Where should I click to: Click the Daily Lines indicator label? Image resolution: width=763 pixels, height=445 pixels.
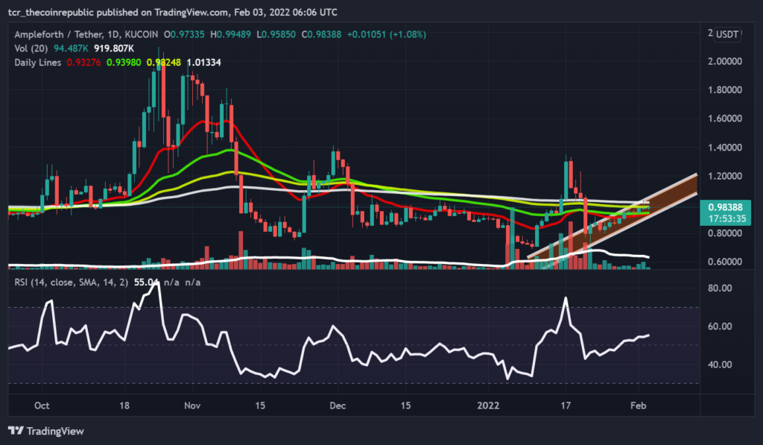tap(37, 63)
